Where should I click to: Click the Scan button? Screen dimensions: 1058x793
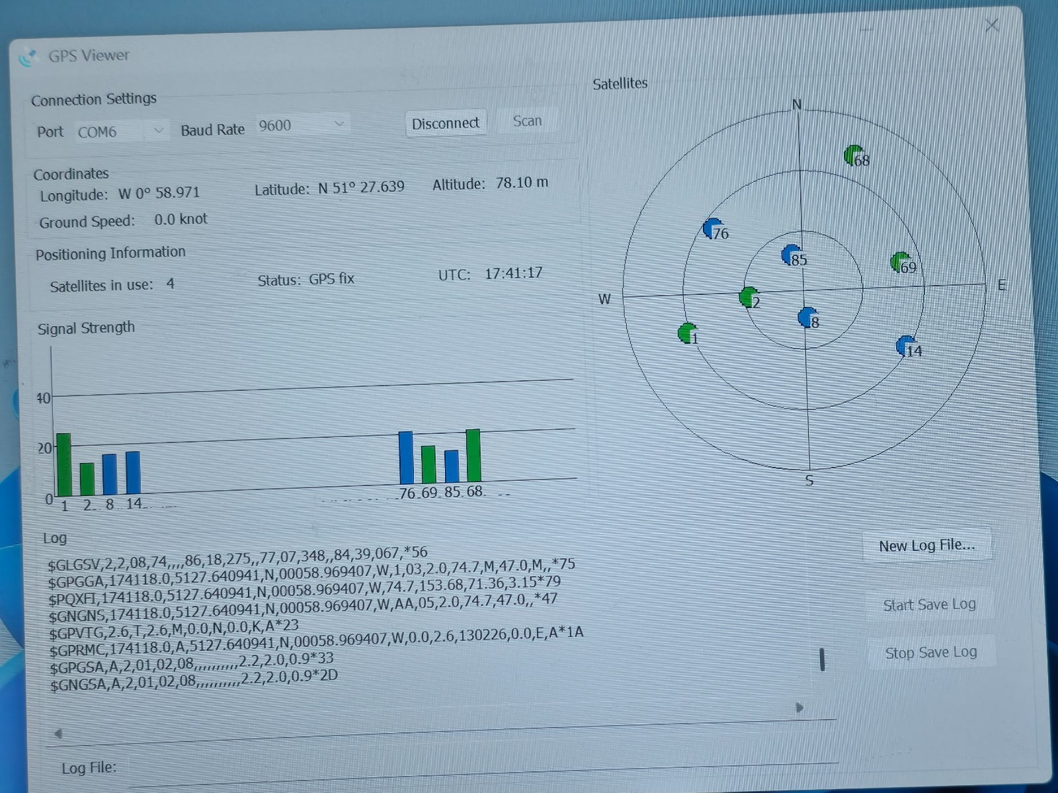coord(527,121)
